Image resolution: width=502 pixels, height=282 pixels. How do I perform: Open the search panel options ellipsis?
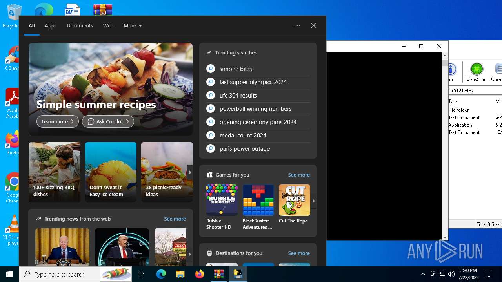click(297, 25)
